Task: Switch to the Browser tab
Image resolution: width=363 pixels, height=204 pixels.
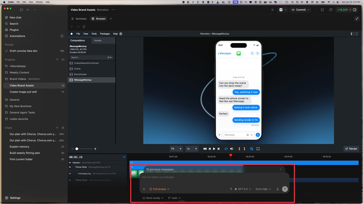Action: tap(99, 19)
